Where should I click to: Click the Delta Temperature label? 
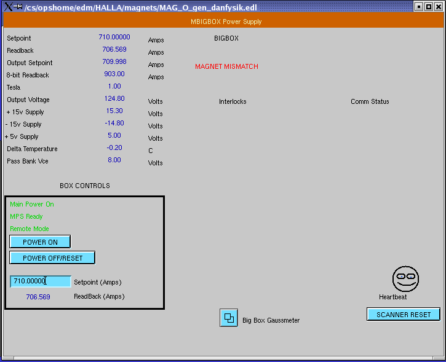(32, 149)
